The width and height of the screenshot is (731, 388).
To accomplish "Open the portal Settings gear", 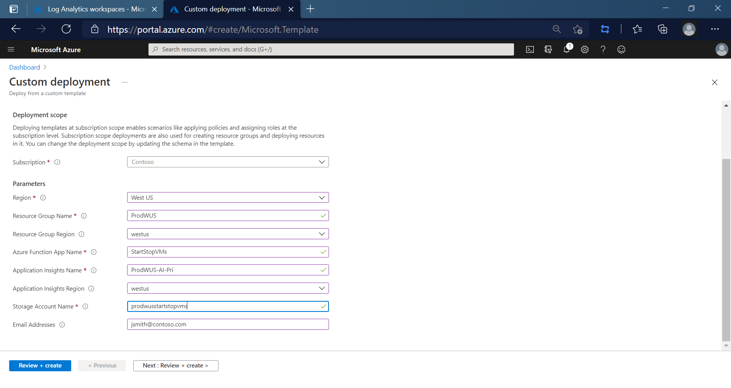I will (585, 49).
